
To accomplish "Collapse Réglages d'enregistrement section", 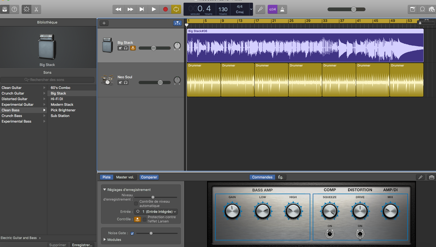I will [x=105, y=190].
